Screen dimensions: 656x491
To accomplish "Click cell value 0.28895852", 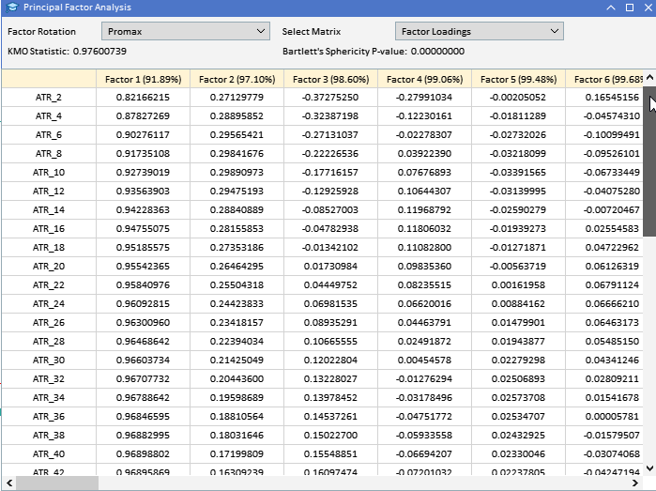I will point(236,116).
